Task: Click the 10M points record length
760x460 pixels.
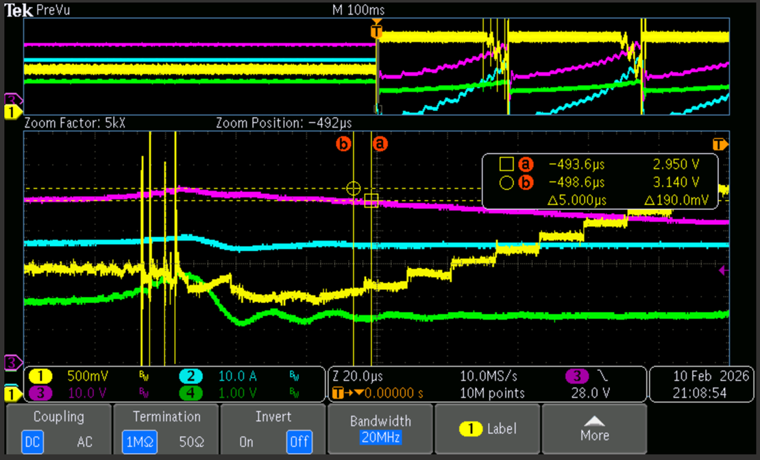Action: pos(492,393)
